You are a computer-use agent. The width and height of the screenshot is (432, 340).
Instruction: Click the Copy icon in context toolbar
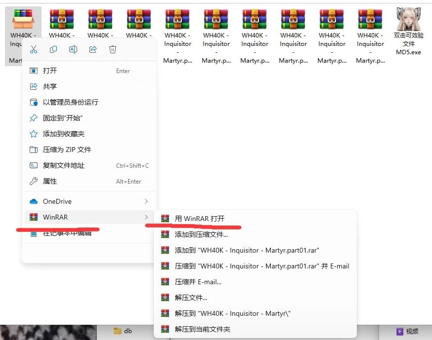pos(53,49)
